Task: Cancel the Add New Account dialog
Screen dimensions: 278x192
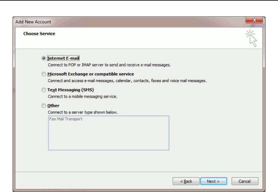Action: click(x=245, y=181)
